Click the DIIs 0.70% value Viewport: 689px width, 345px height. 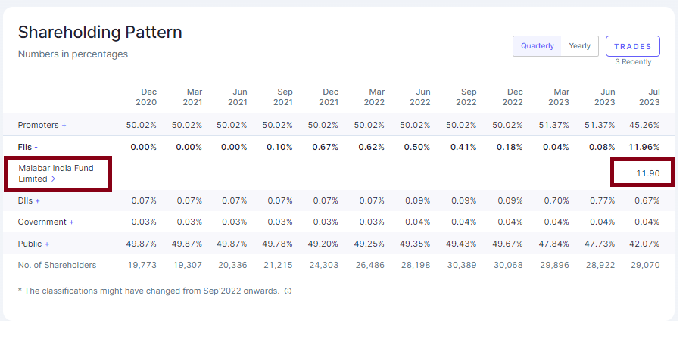click(x=556, y=201)
